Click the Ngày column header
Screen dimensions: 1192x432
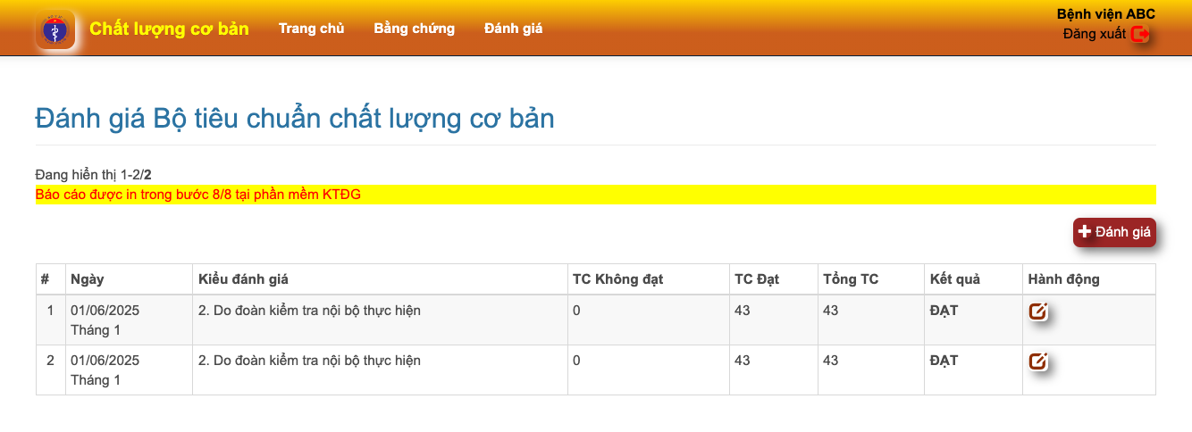point(88,279)
